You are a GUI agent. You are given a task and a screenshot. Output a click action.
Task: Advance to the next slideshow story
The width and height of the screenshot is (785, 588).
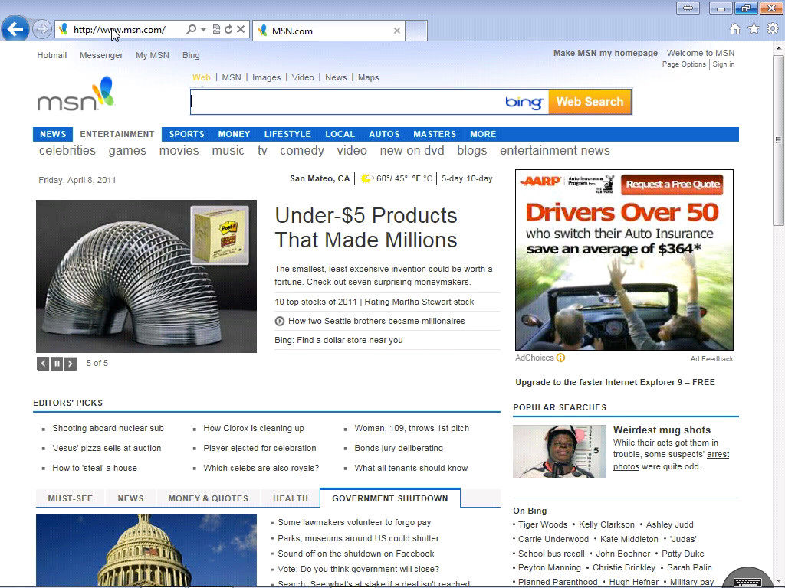coord(70,364)
